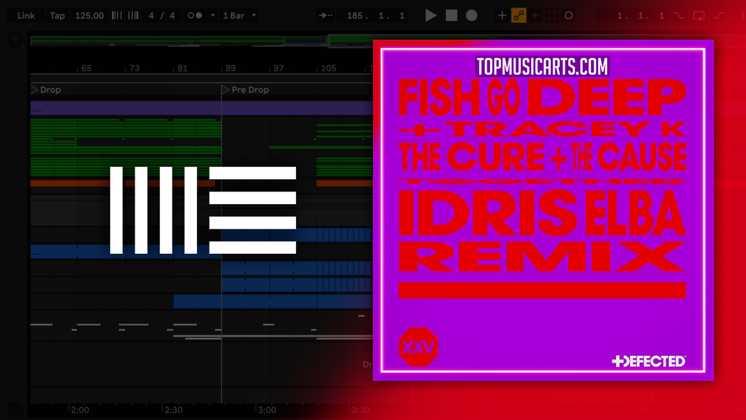Open the 1 Bar quantization dropdown
Viewport: 746px width, 420px height.
coord(239,15)
